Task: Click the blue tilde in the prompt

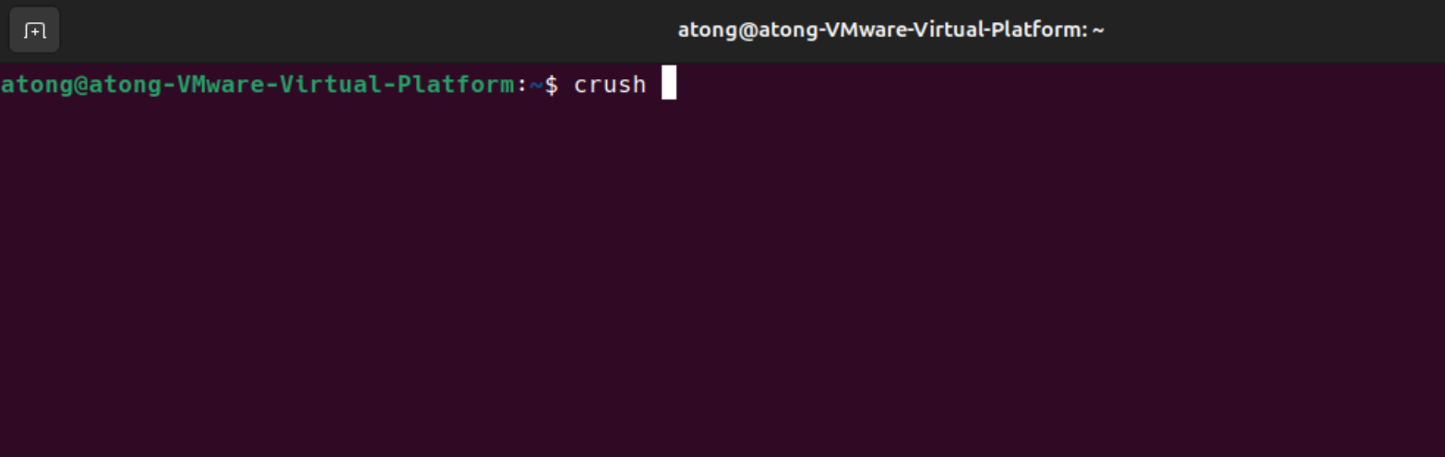Action: click(535, 85)
